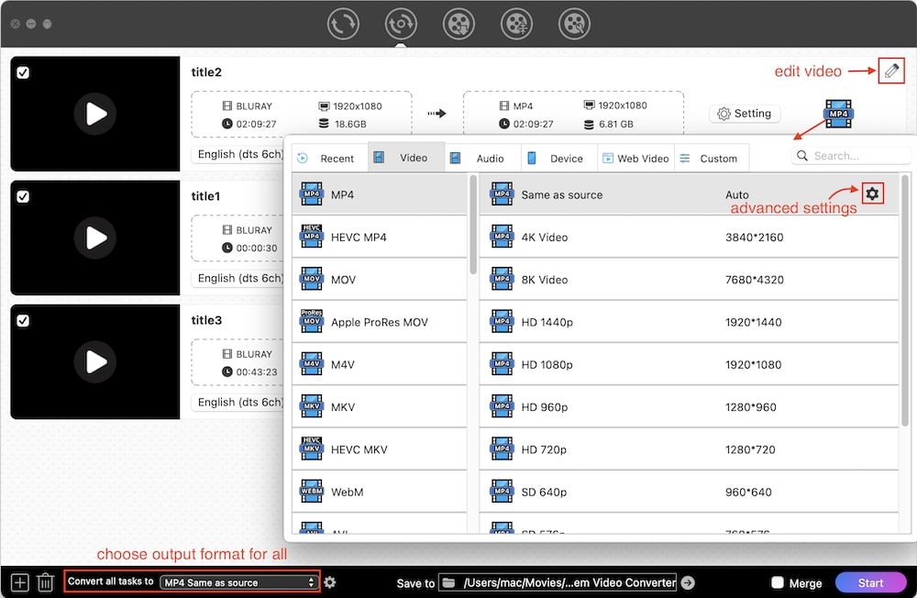This screenshot has width=917, height=598.
Task: Switch to the Device tab
Action: tap(558, 158)
